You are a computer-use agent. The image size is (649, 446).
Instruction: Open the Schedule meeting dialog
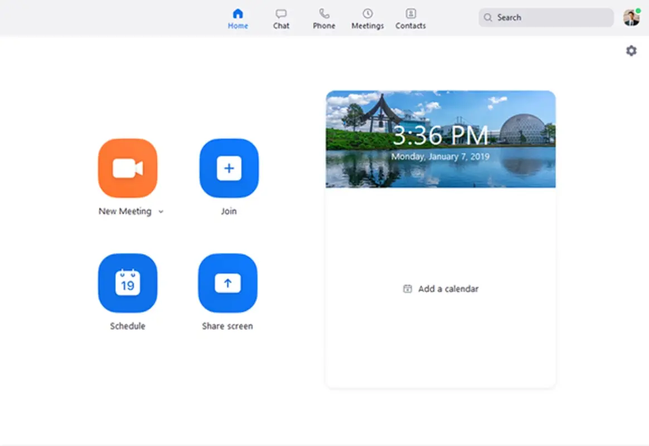pos(128,283)
